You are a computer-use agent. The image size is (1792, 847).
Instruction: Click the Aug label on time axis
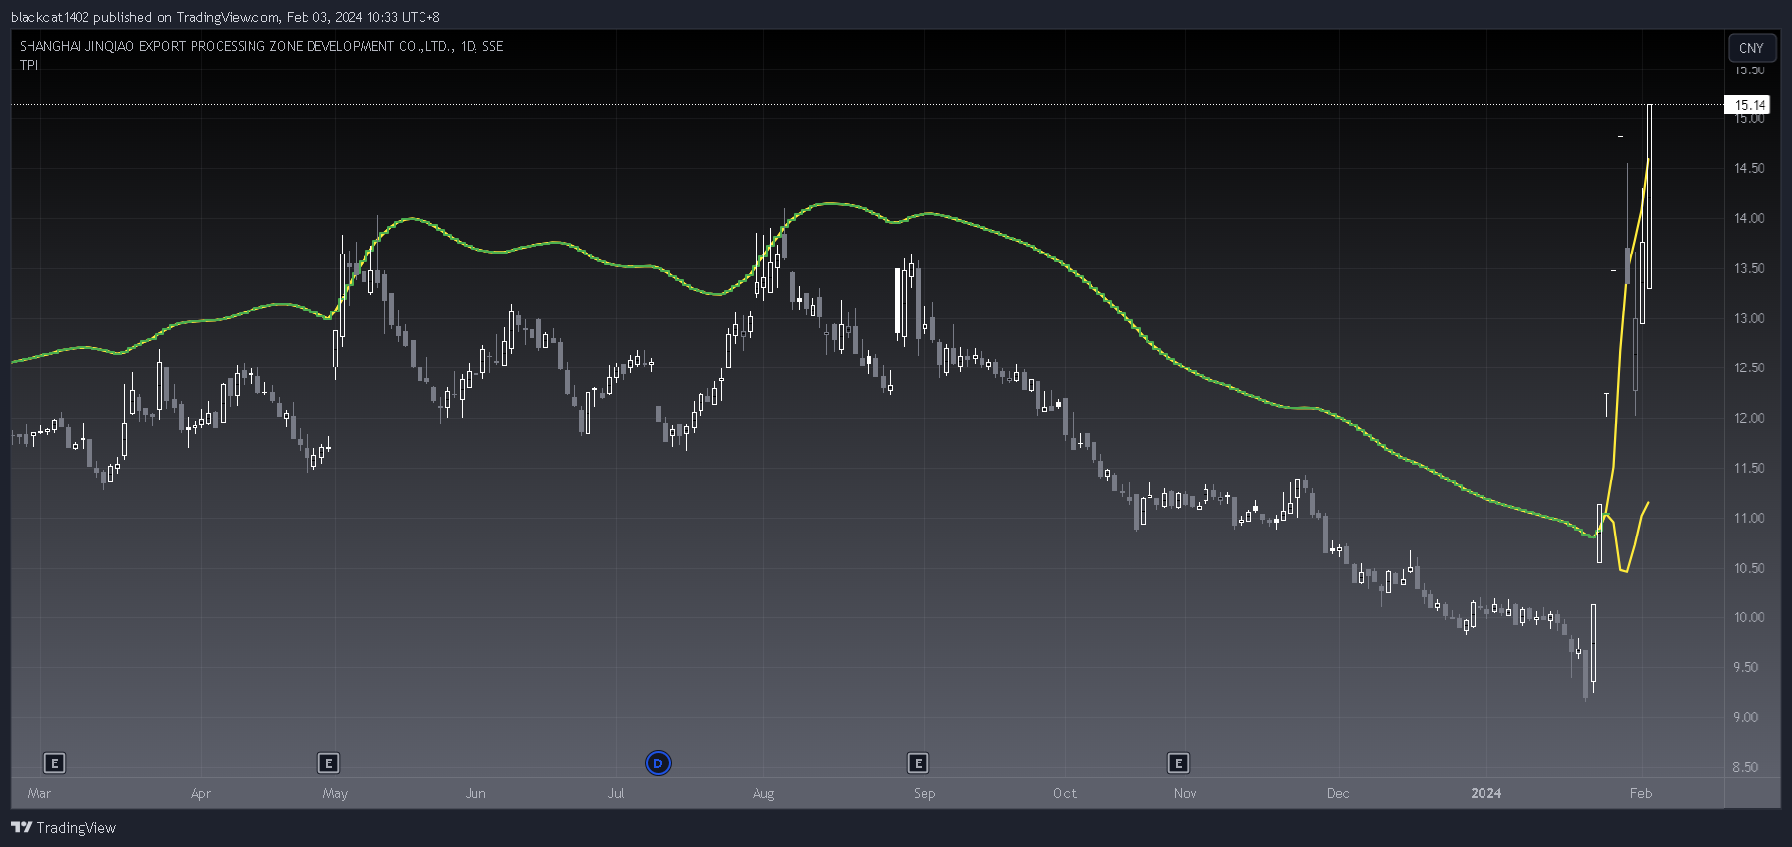coord(763,793)
